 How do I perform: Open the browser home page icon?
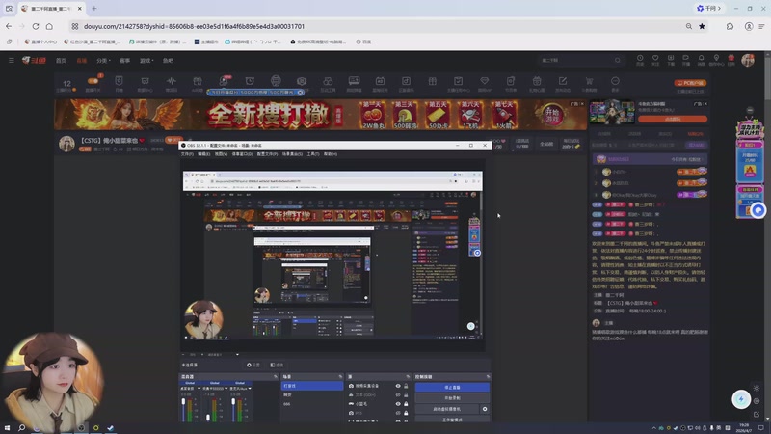[49, 26]
